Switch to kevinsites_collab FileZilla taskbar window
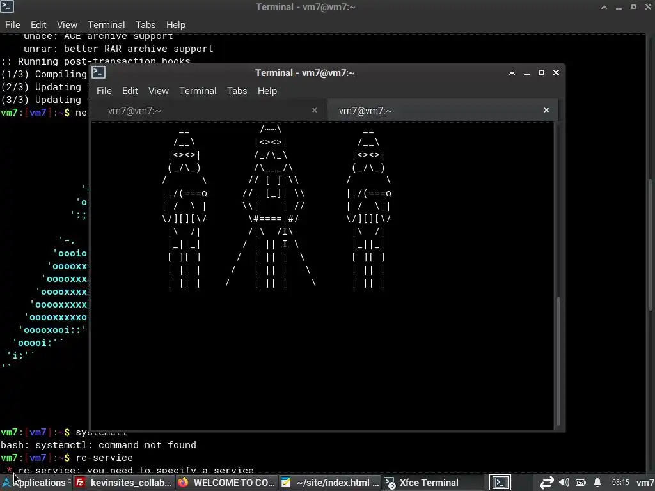Viewport: 655px width, 491px height. 123,483
